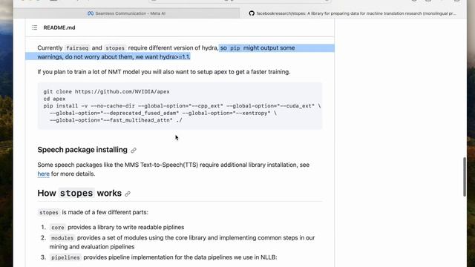Click the '--fast_multihead_attn' code line
The width and height of the screenshot is (475, 267).
click(x=116, y=120)
